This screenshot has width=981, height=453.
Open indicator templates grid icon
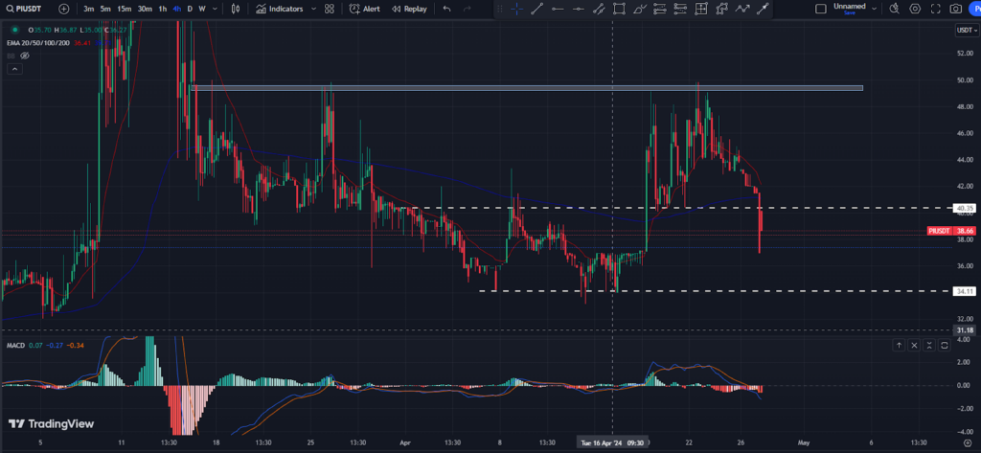click(x=330, y=9)
